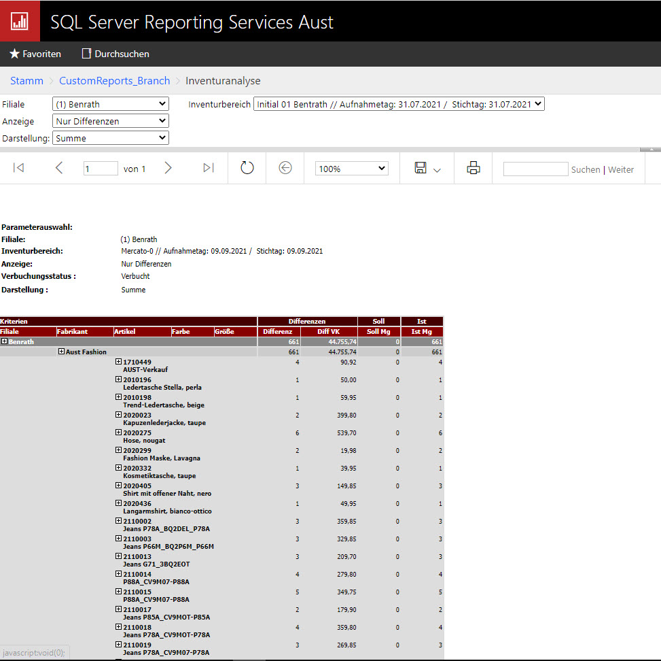The height and width of the screenshot is (661, 661).
Task: Go to the next report page
Action: (168, 168)
